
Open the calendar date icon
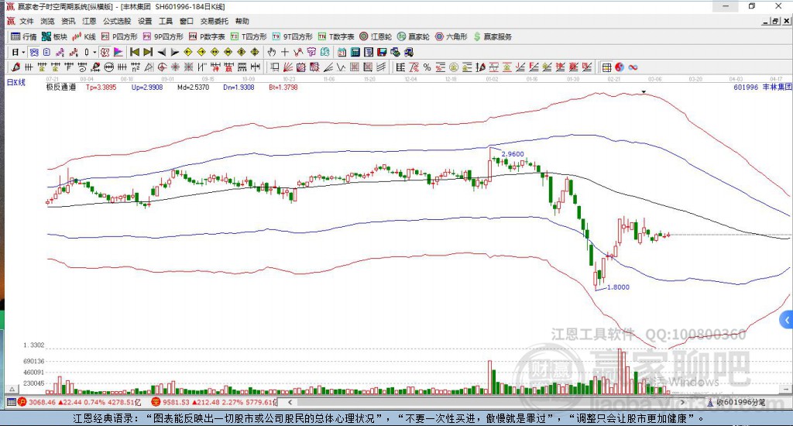pos(342,52)
